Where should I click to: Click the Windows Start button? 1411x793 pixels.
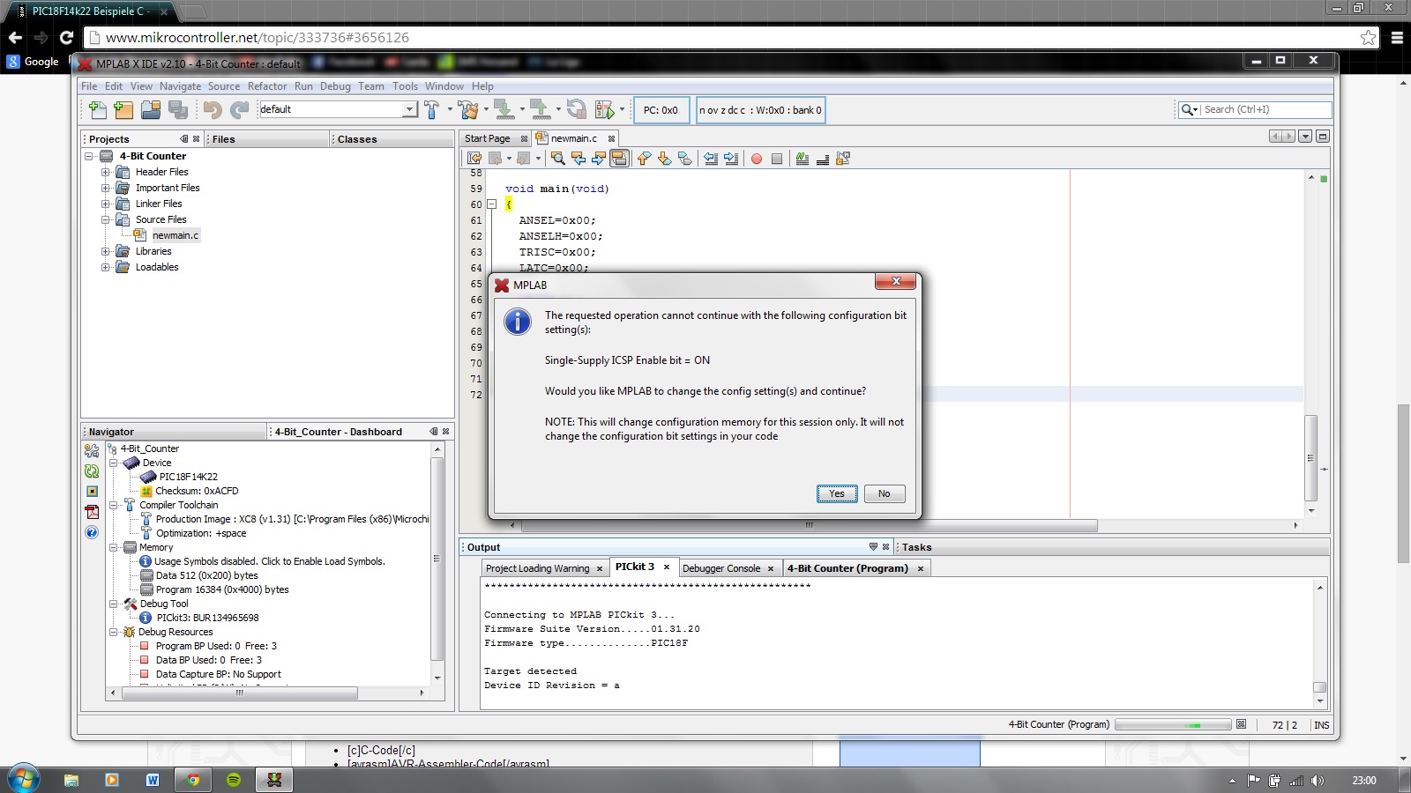[24, 779]
